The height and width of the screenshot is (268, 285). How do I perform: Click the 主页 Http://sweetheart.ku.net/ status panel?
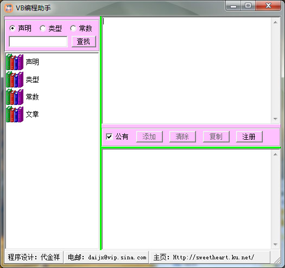click(210, 257)
